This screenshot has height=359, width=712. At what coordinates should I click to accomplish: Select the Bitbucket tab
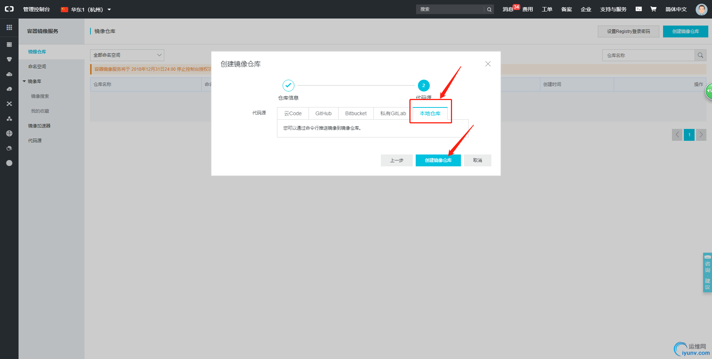(x=356, y=113)
